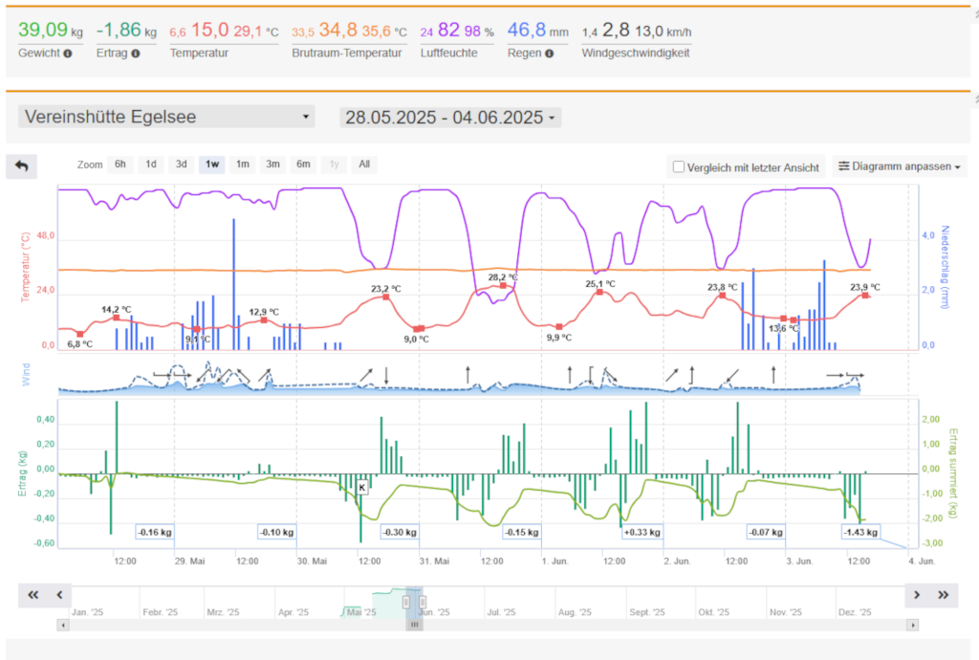Jump to start with the double-left arrow
Image resolution: width=979 pixels, height=660 pixels.
click(x=33, y=595)
